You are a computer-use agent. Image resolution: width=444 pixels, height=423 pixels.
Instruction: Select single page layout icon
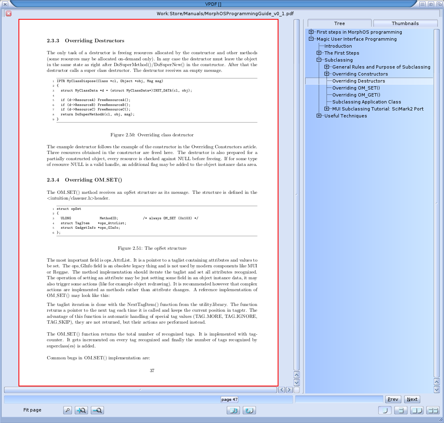pyautogui.click(x=385, y=410)
